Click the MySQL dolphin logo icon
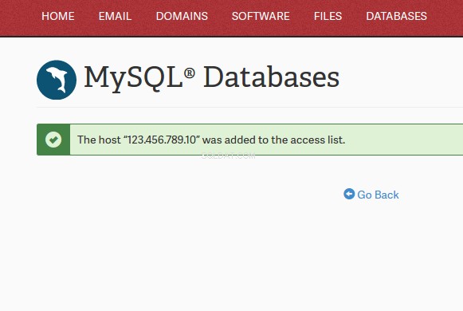This screenshot has height=311, width=463. [x=57, y=80]
